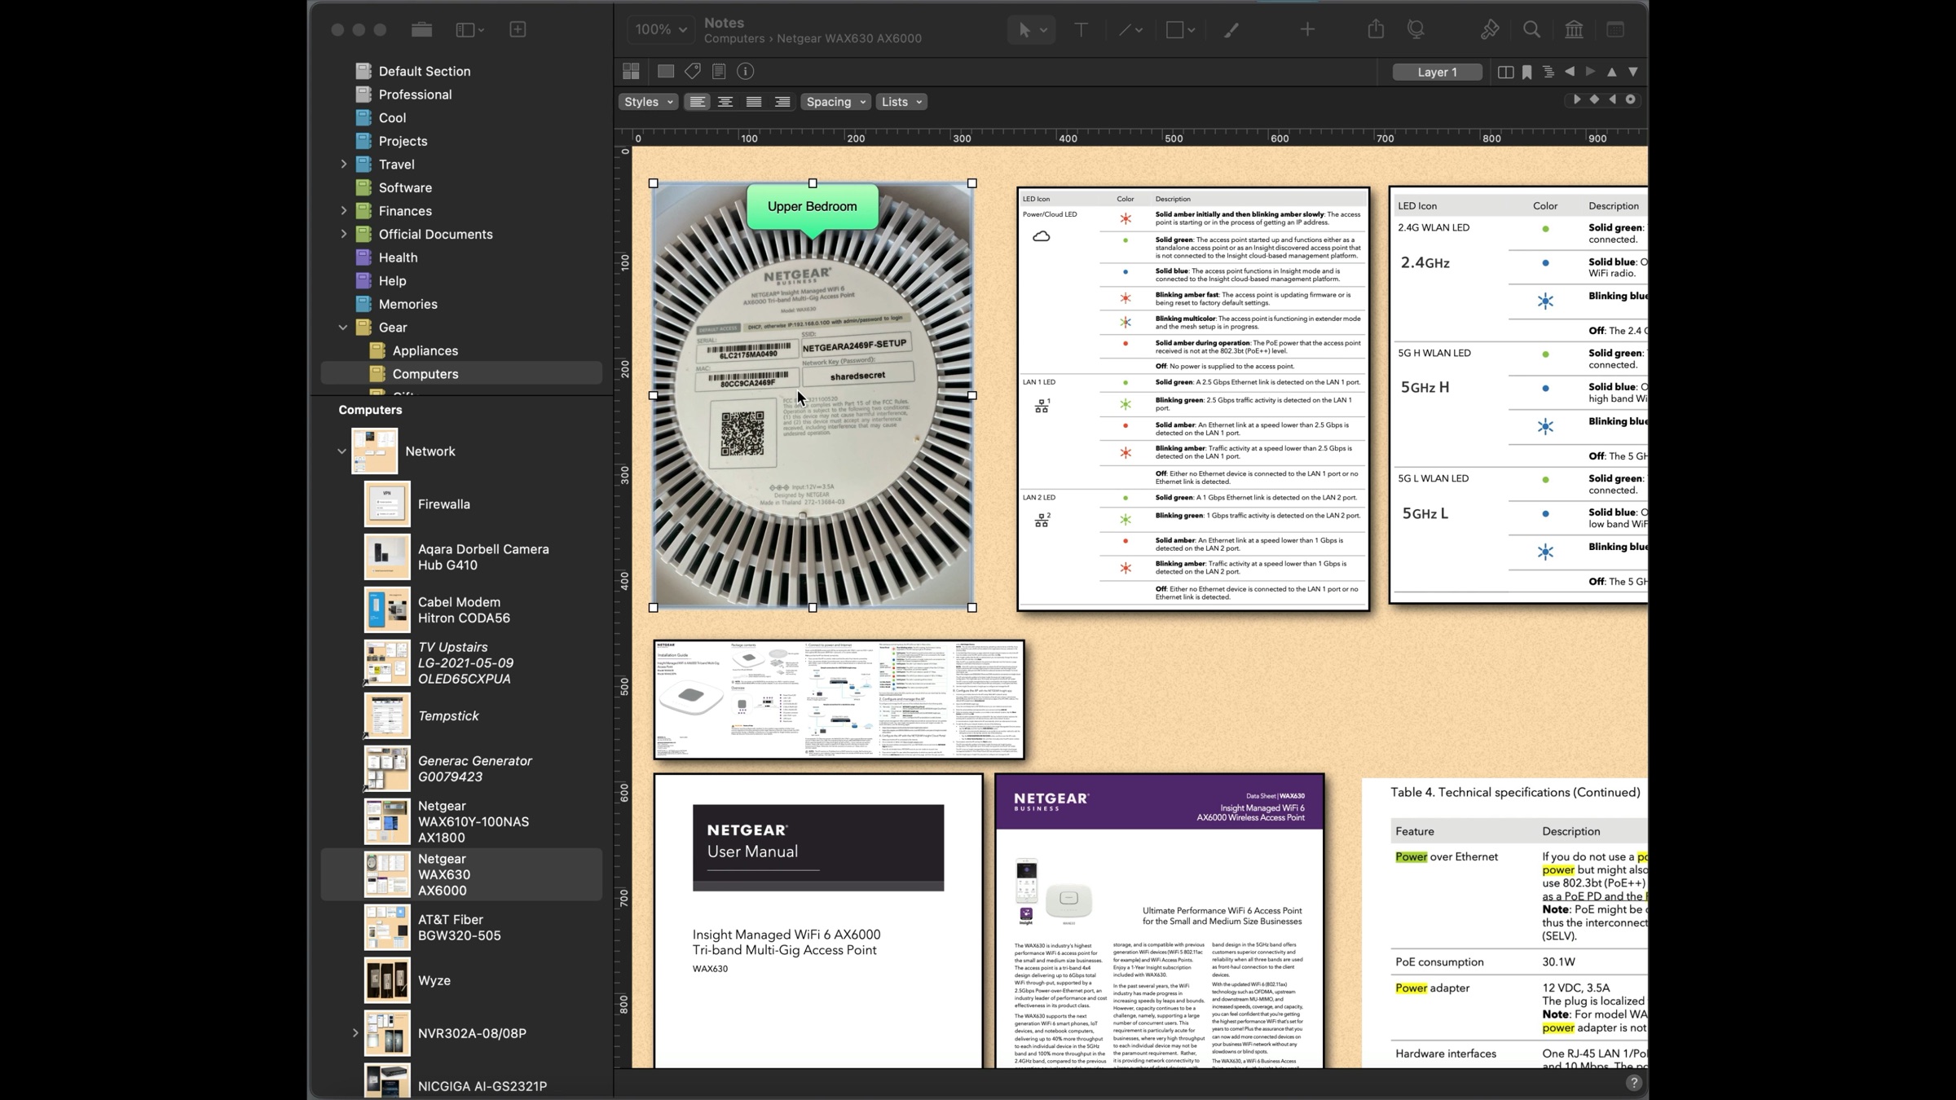Open the notes inspector icon
Image resolution: width=1956 pixels, height=1100 pixels.
tap(719, 72)
